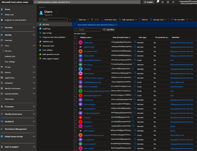The height and width of the screenshot is (151, 197).
Task: Open Diagnose and solve problems in Users menu
Action: point(54,37)
